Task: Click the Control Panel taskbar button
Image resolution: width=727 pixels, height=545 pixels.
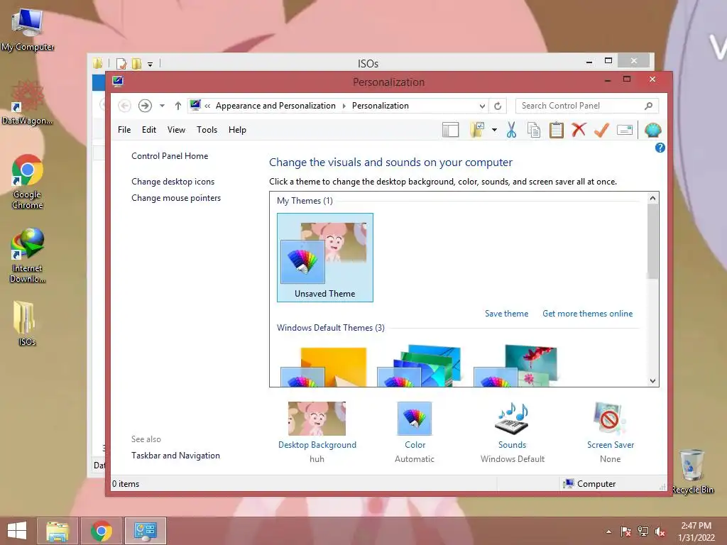Action: point(145,531)
